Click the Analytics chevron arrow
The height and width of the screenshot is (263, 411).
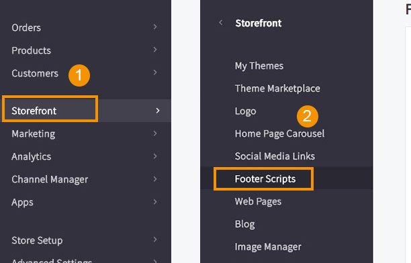[155, 156]
